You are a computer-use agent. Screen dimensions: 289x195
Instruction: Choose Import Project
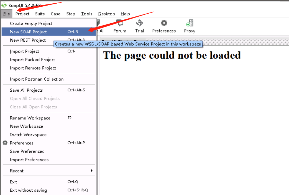49,51
